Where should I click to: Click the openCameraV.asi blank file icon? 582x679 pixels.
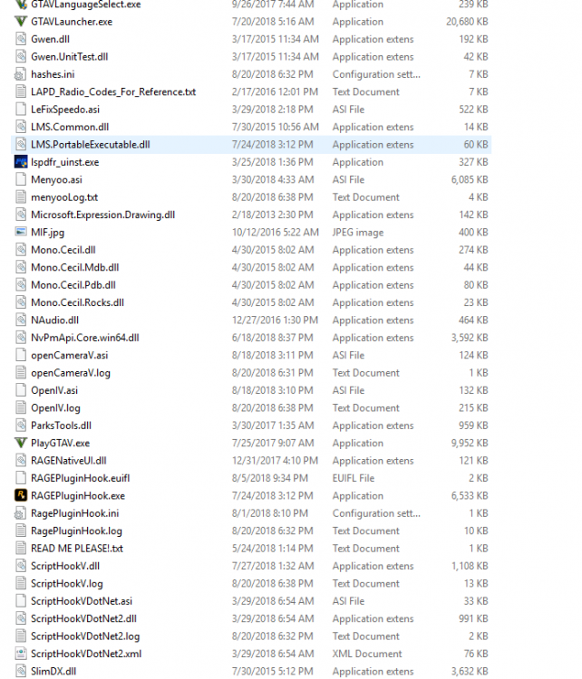20,355
